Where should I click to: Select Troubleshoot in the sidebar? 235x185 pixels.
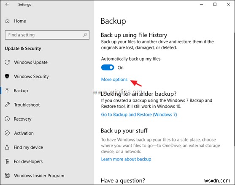pyautogui.click(x=27, y=105)
